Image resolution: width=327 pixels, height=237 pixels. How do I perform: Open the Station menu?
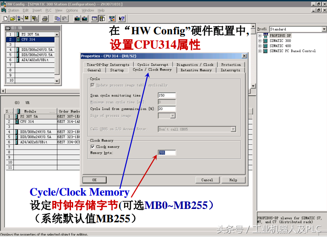pyautogui.click(x=13, y=10)
